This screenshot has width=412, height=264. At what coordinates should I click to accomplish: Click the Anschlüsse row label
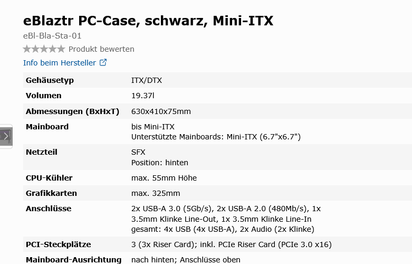click(x=49, y=209)
